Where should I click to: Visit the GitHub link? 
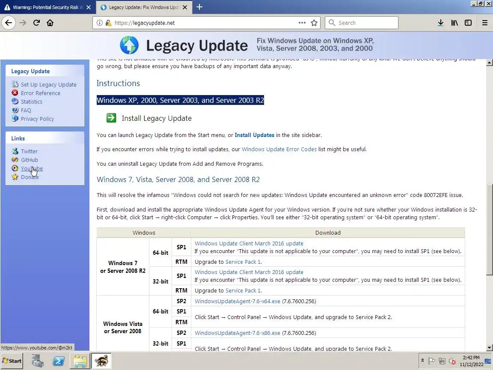[x=29, y=160]
